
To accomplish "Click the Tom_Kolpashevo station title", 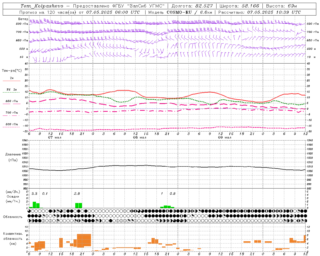I will 42,6.
